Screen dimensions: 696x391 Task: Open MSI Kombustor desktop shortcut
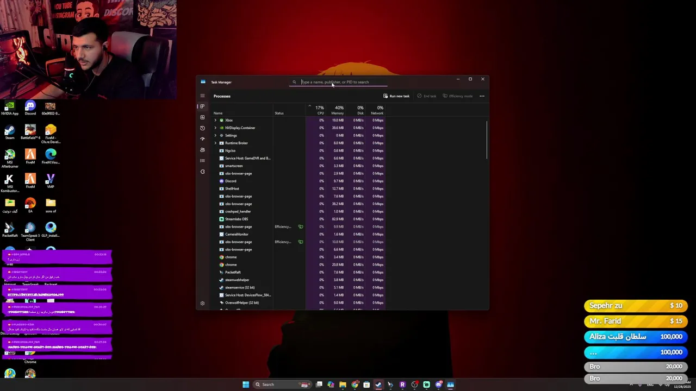coord(10,183)
